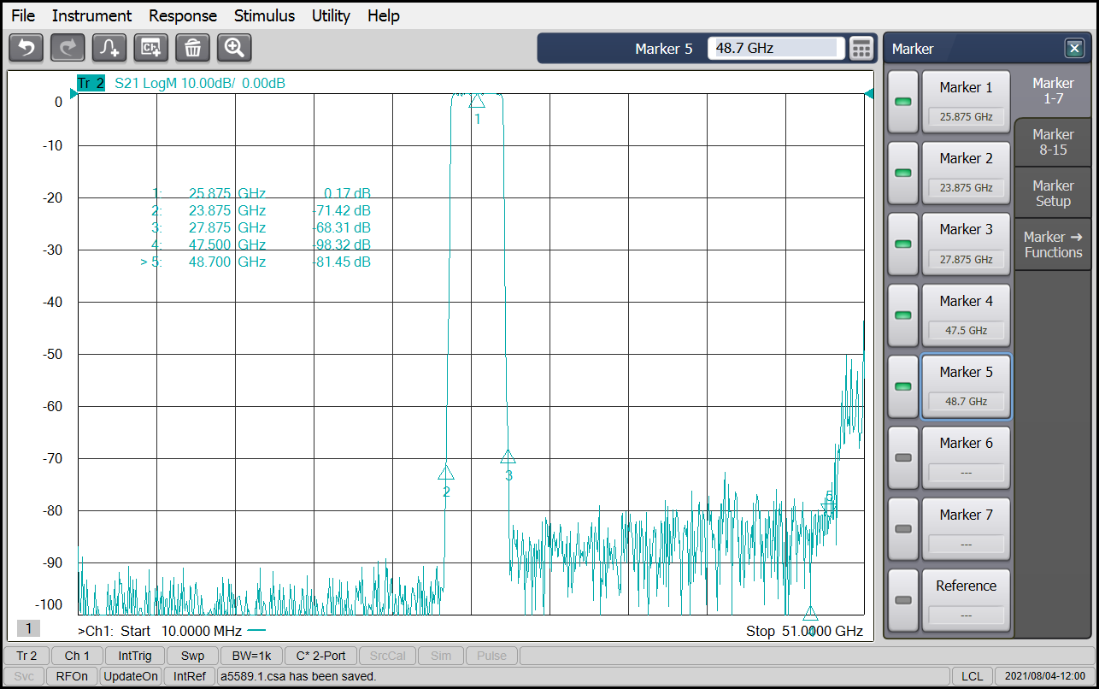Close the Marker panel
Screen dimensions: 1099x689
(x=1073, y=49)
